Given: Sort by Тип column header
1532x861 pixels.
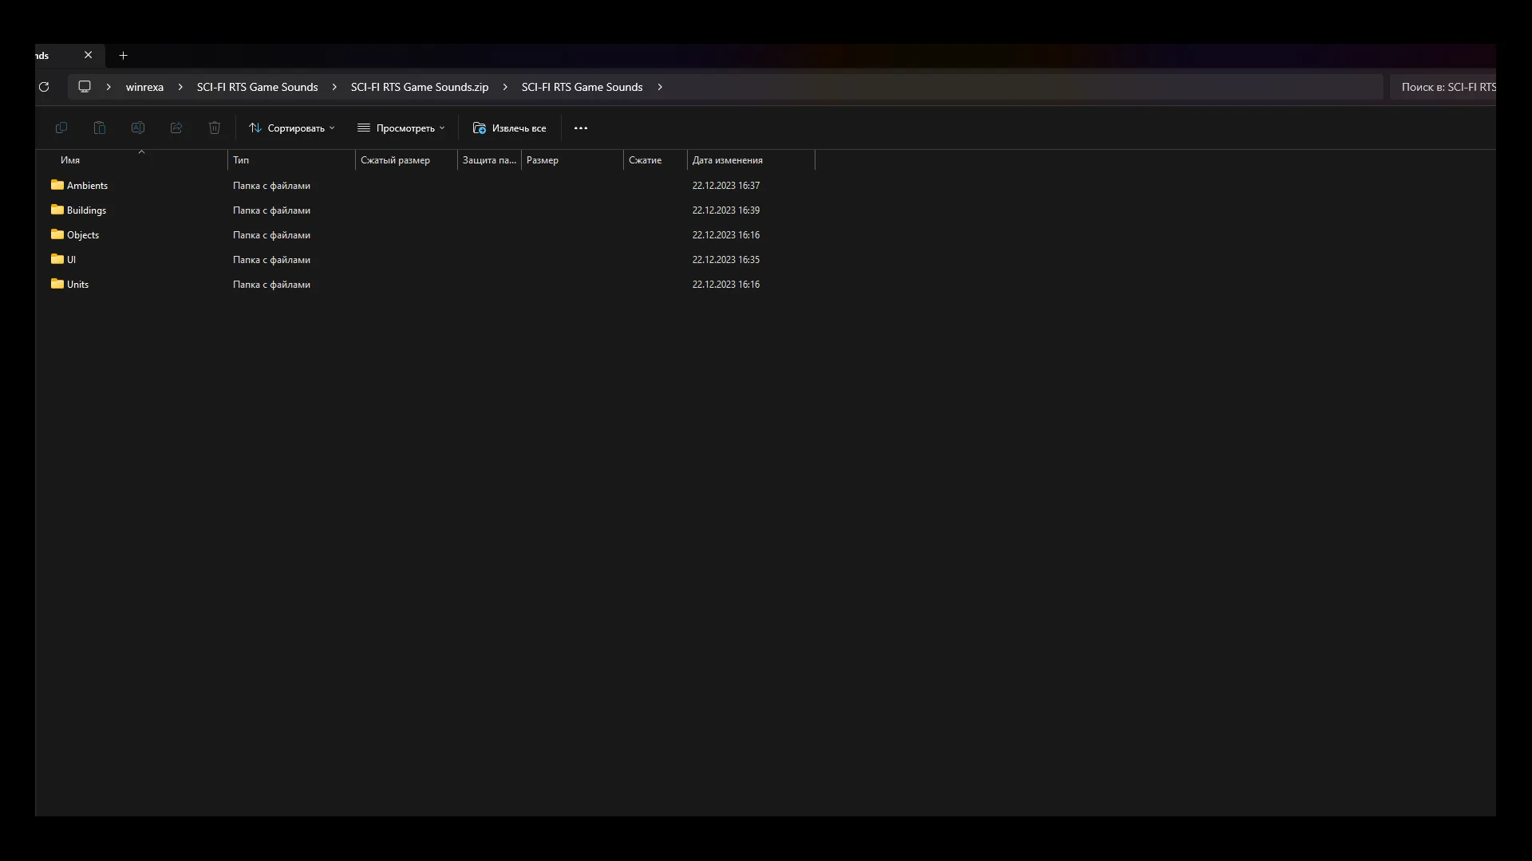Looking at the screenshot, I should 241,160.
